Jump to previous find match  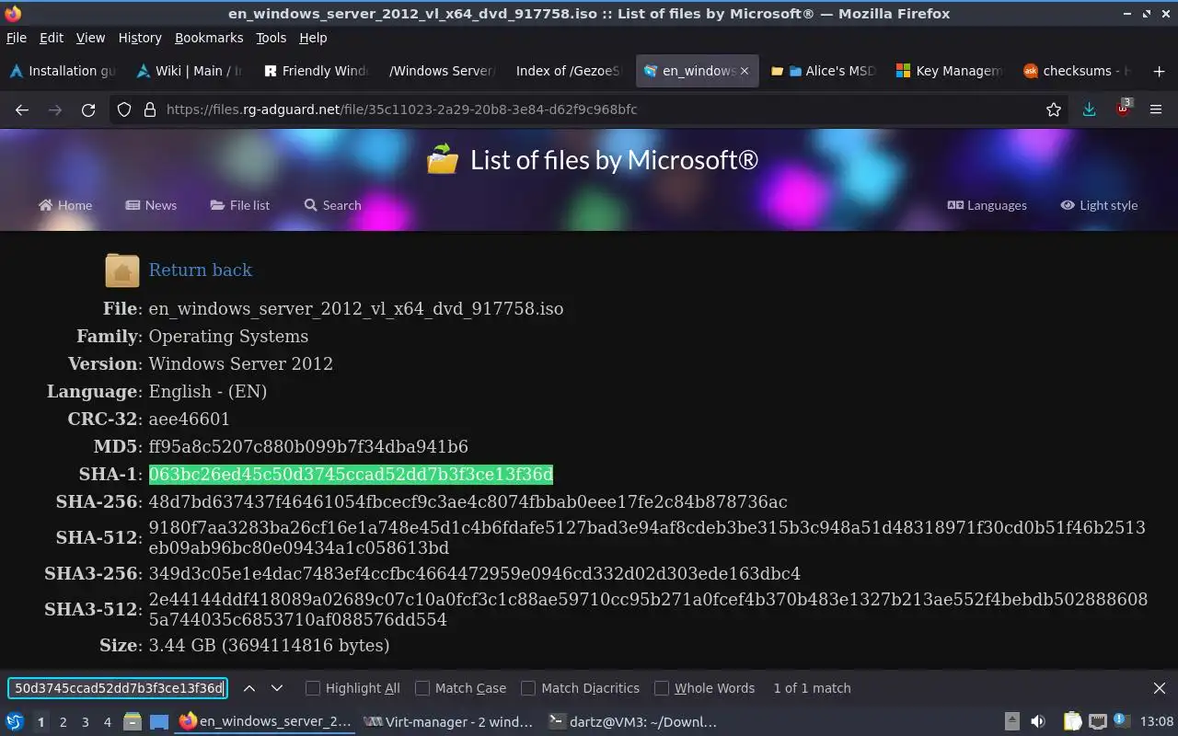[249, 688]
